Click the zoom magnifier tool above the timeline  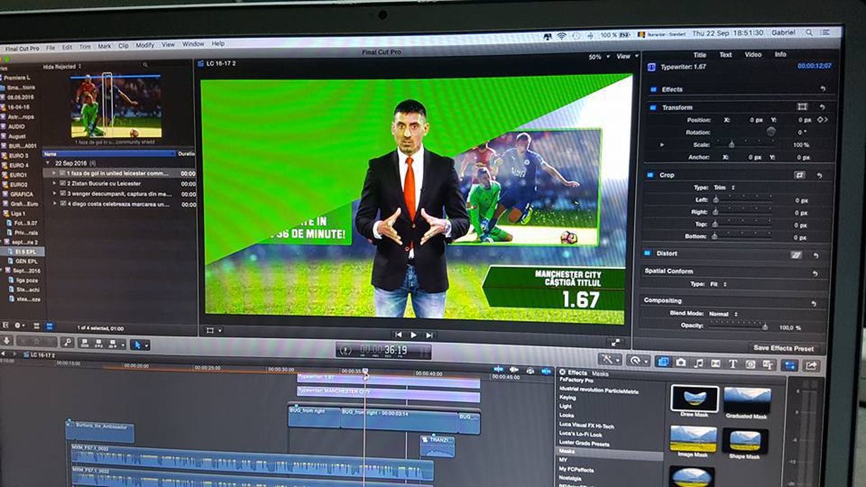[68, 341]
